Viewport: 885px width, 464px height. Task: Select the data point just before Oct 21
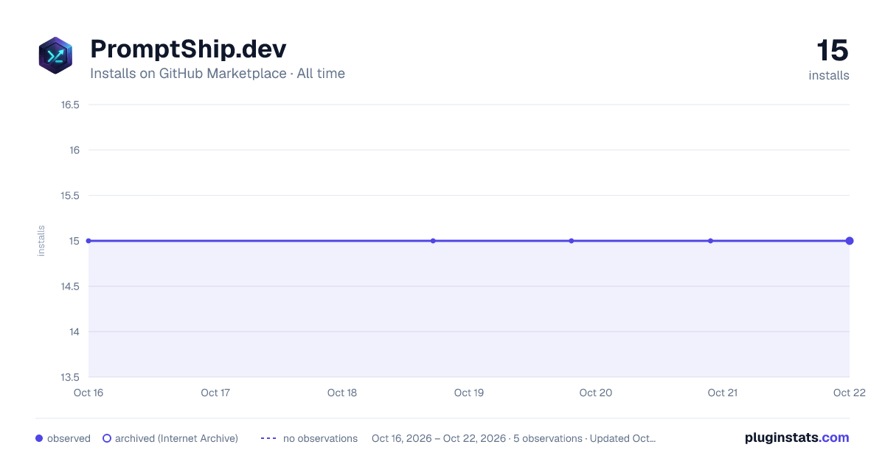pyautogui.click(x=710, y=241)
